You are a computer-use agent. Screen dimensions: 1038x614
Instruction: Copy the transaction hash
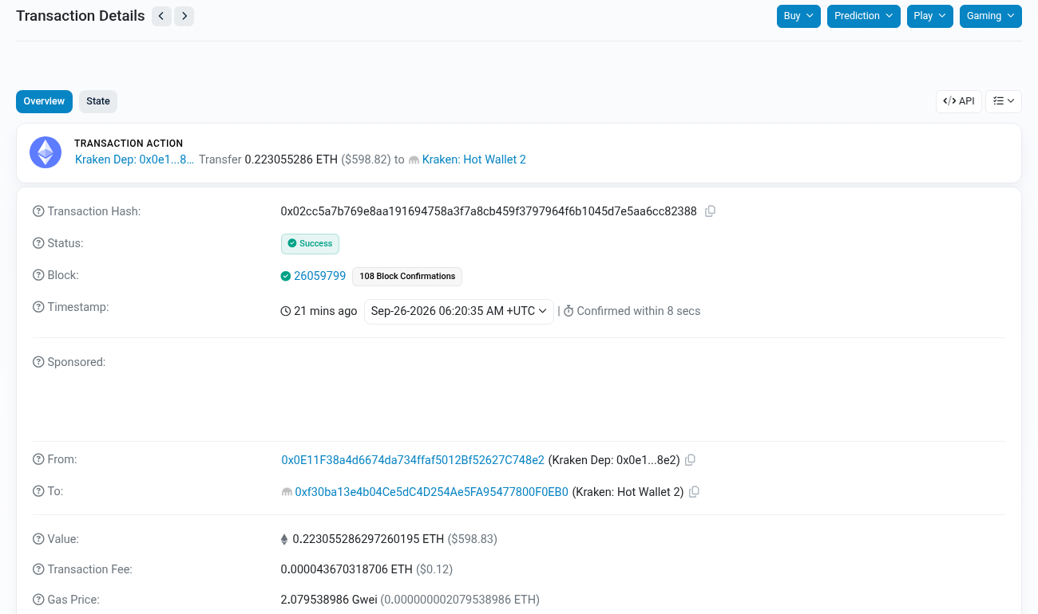tap(710, 211)
